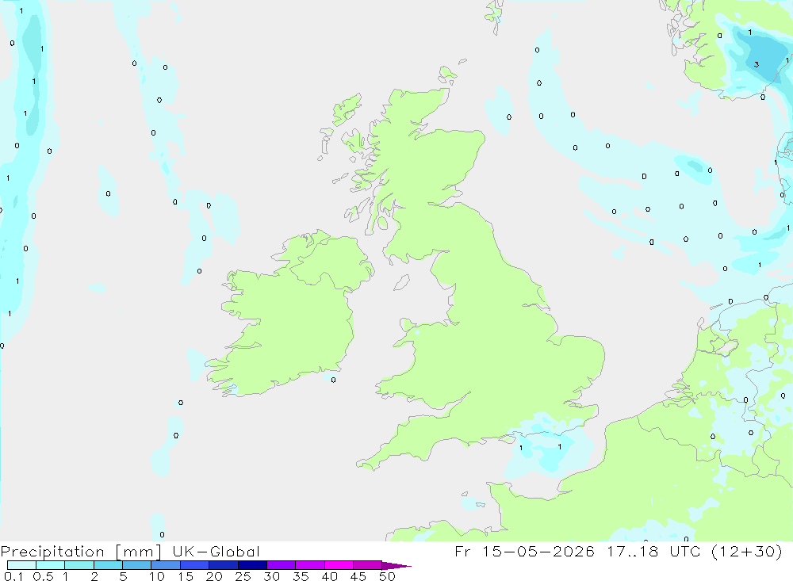The height and width of the screenshot is (581, 793).
Task: Select the 30–35 mm purple legend swatch
Action: 282,565
